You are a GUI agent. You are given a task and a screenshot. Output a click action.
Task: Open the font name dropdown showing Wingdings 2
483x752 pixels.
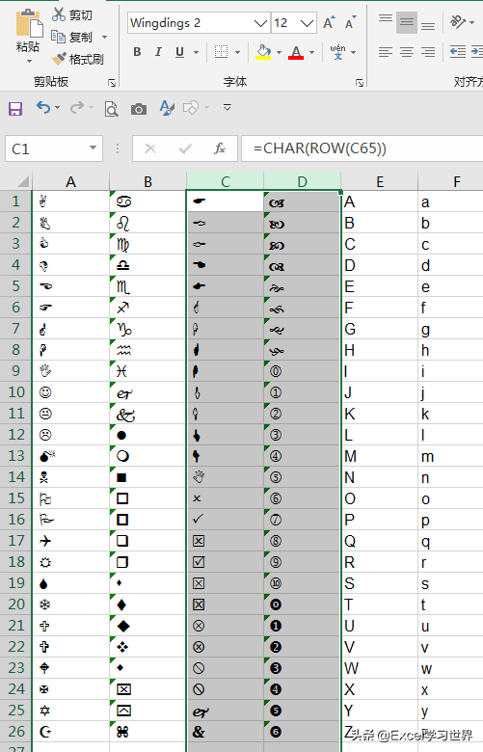tap(260, 23)
